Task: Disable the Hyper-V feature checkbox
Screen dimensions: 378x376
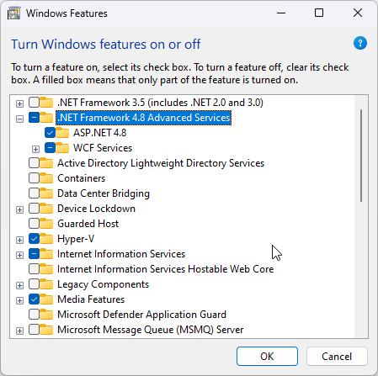Action: pyautogui.click(x=34, y=239)
